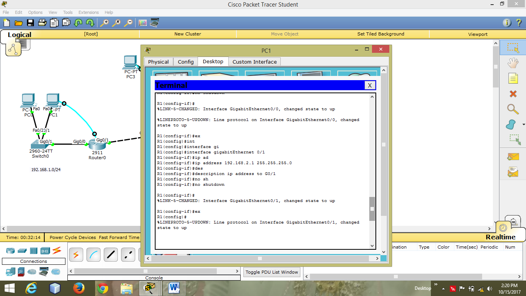Open the File menu

coord(6,12)
